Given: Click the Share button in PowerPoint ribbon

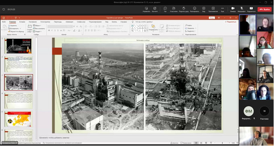Looking at the screenshot, I should tap(230, 22).
